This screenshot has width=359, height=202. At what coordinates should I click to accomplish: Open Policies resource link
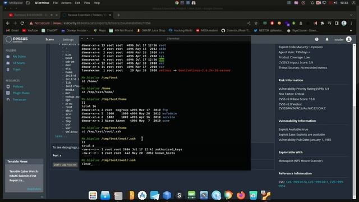18,86
